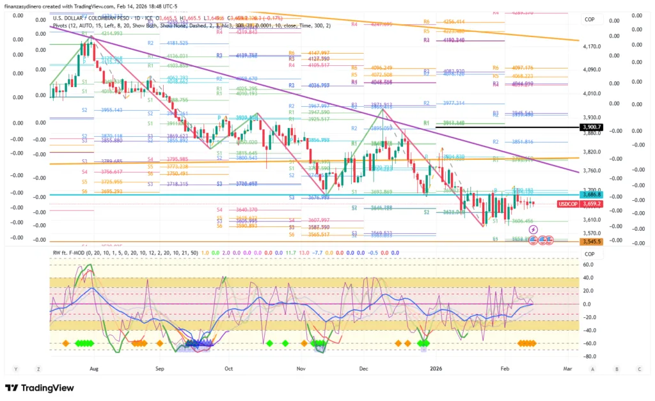Click the Z scale button on the time axis

tap(39, 369)
